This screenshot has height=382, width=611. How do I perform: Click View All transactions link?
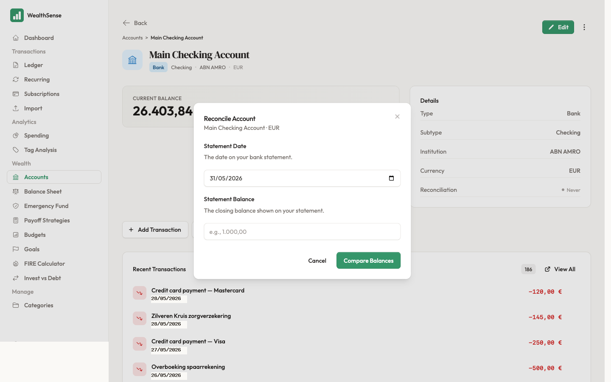[560, 269]
